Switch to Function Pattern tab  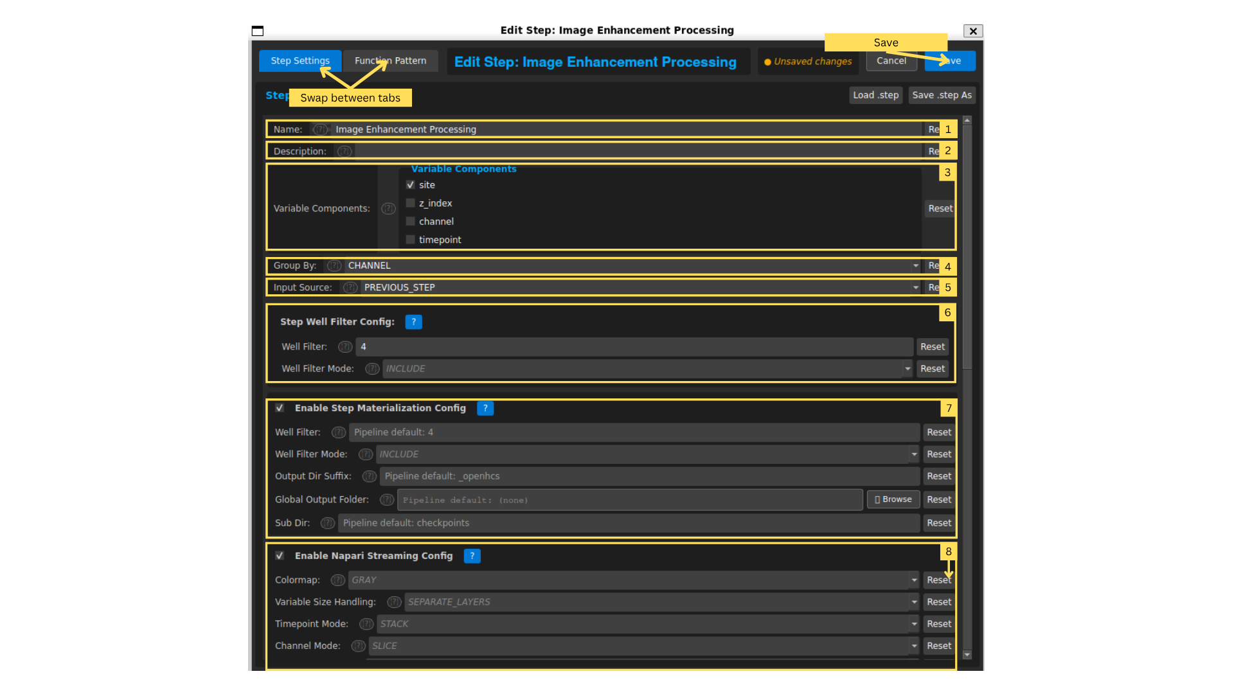coord(390,61)
